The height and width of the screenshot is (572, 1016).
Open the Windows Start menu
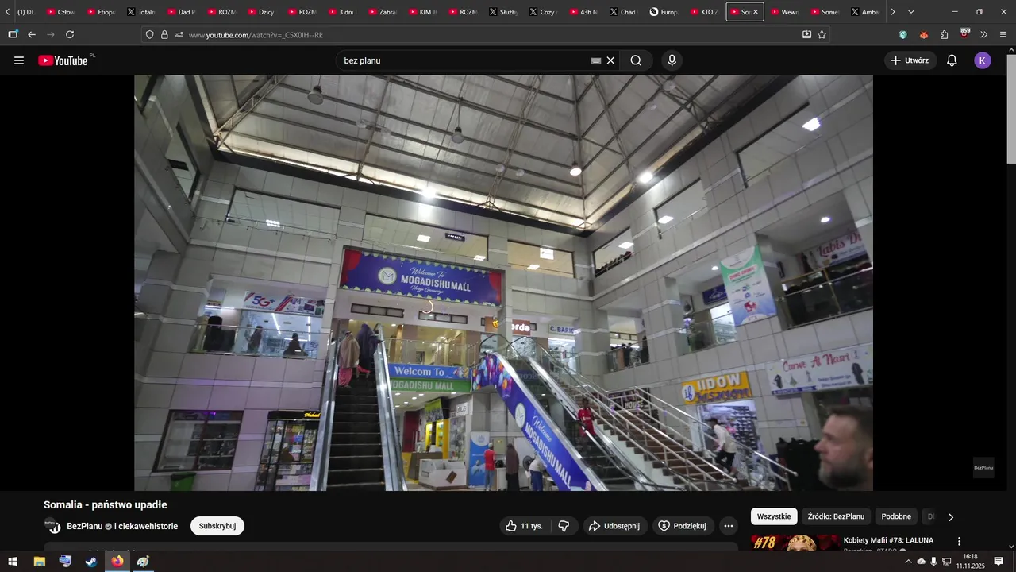[13, 562]
